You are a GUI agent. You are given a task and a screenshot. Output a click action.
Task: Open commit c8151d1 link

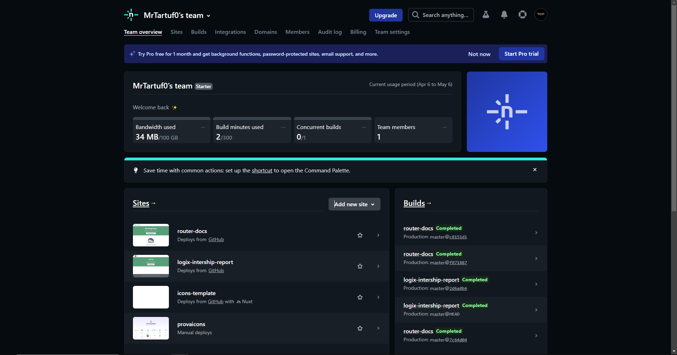pyautogui.click(x=458, y=237)
